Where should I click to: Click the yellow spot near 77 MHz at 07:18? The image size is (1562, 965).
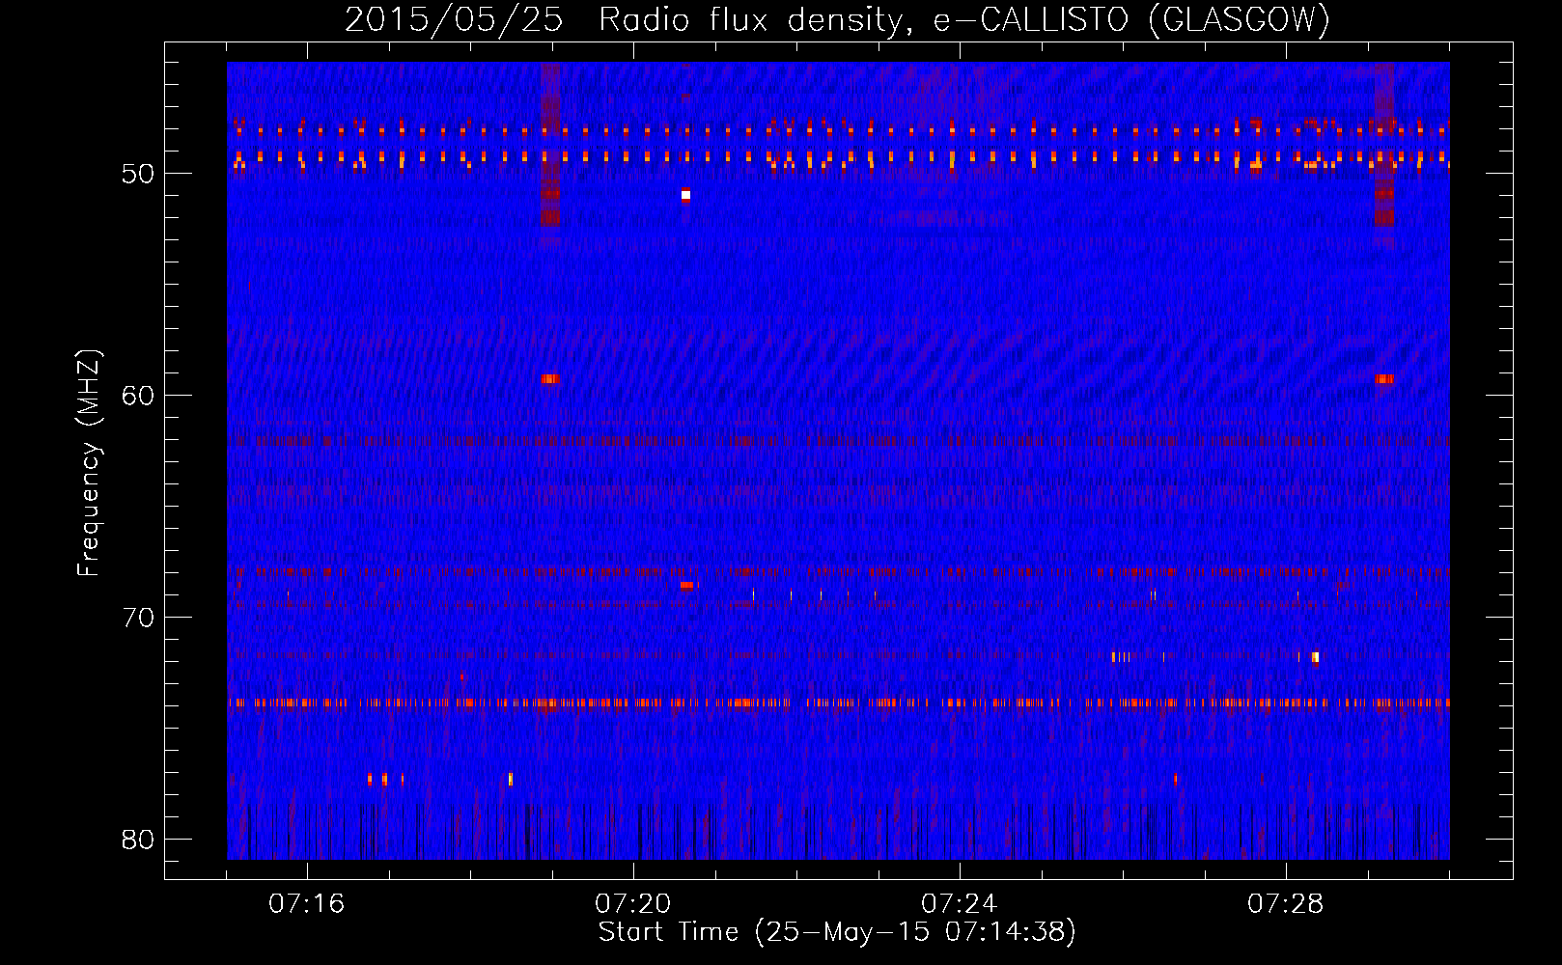click(x=511, y=779)
